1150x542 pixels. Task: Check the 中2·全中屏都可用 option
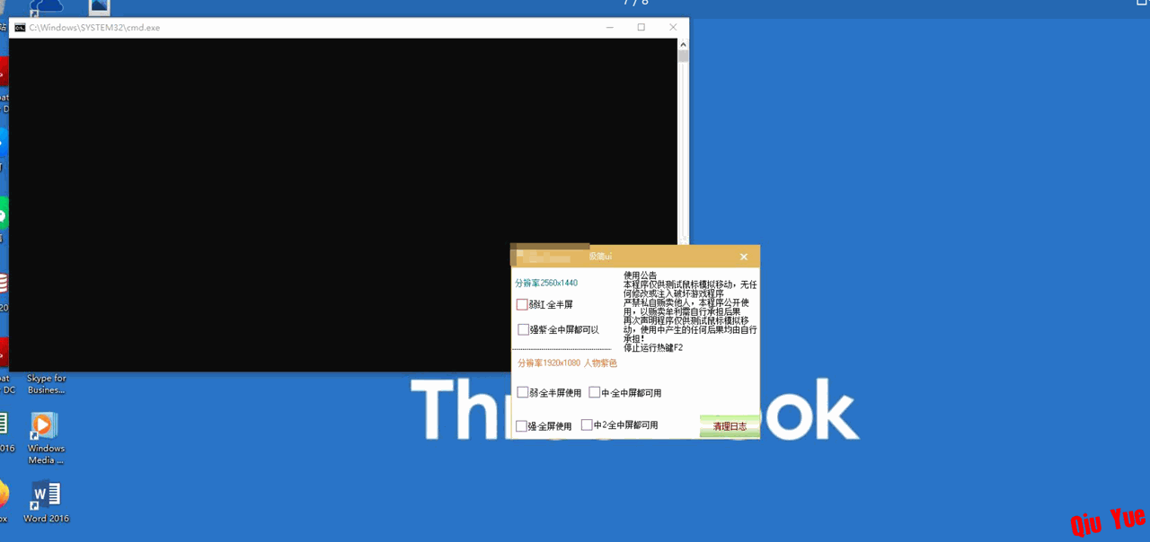click(588, 424)
